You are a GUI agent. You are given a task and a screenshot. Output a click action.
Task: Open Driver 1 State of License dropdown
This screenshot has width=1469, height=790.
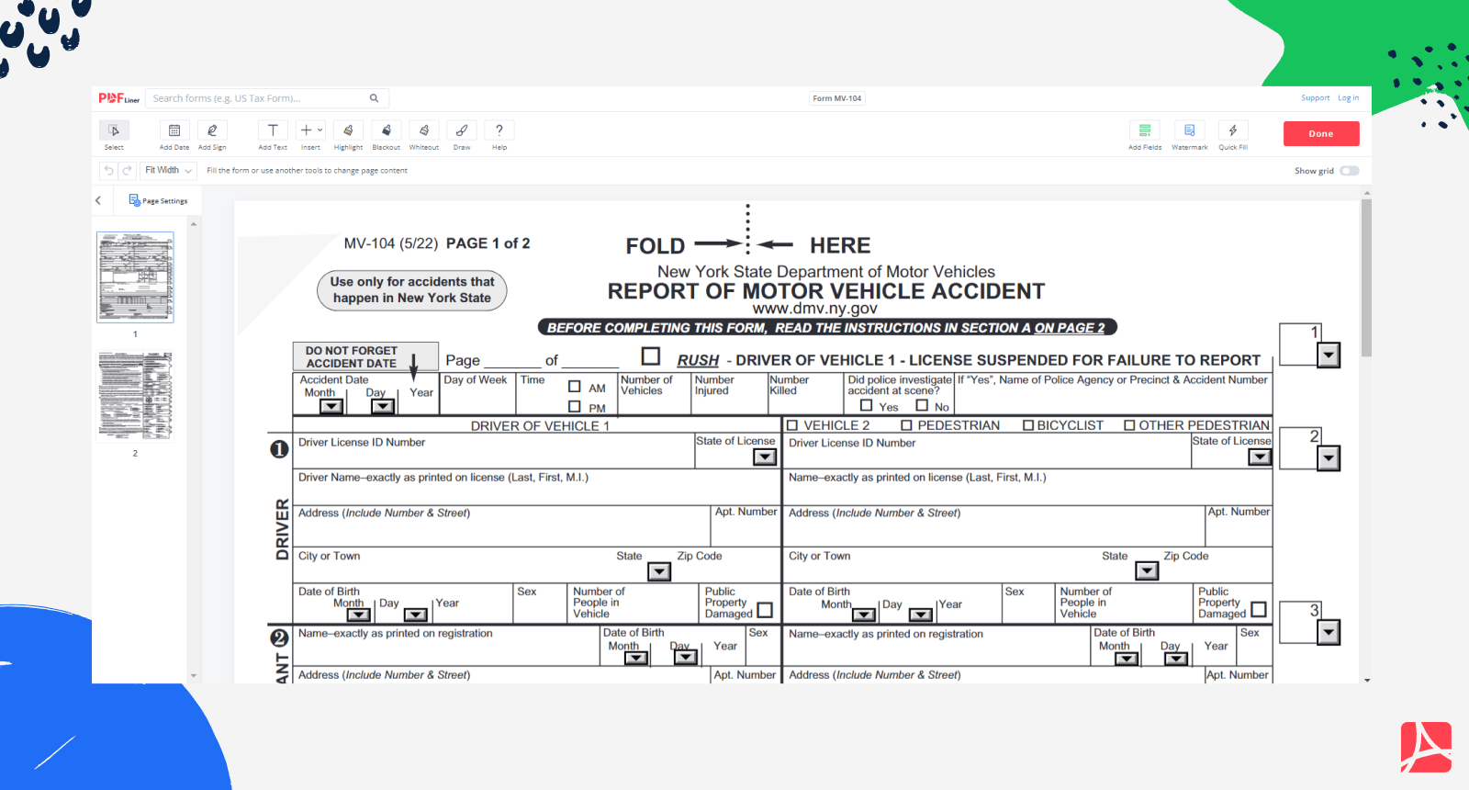pos(764,457)
